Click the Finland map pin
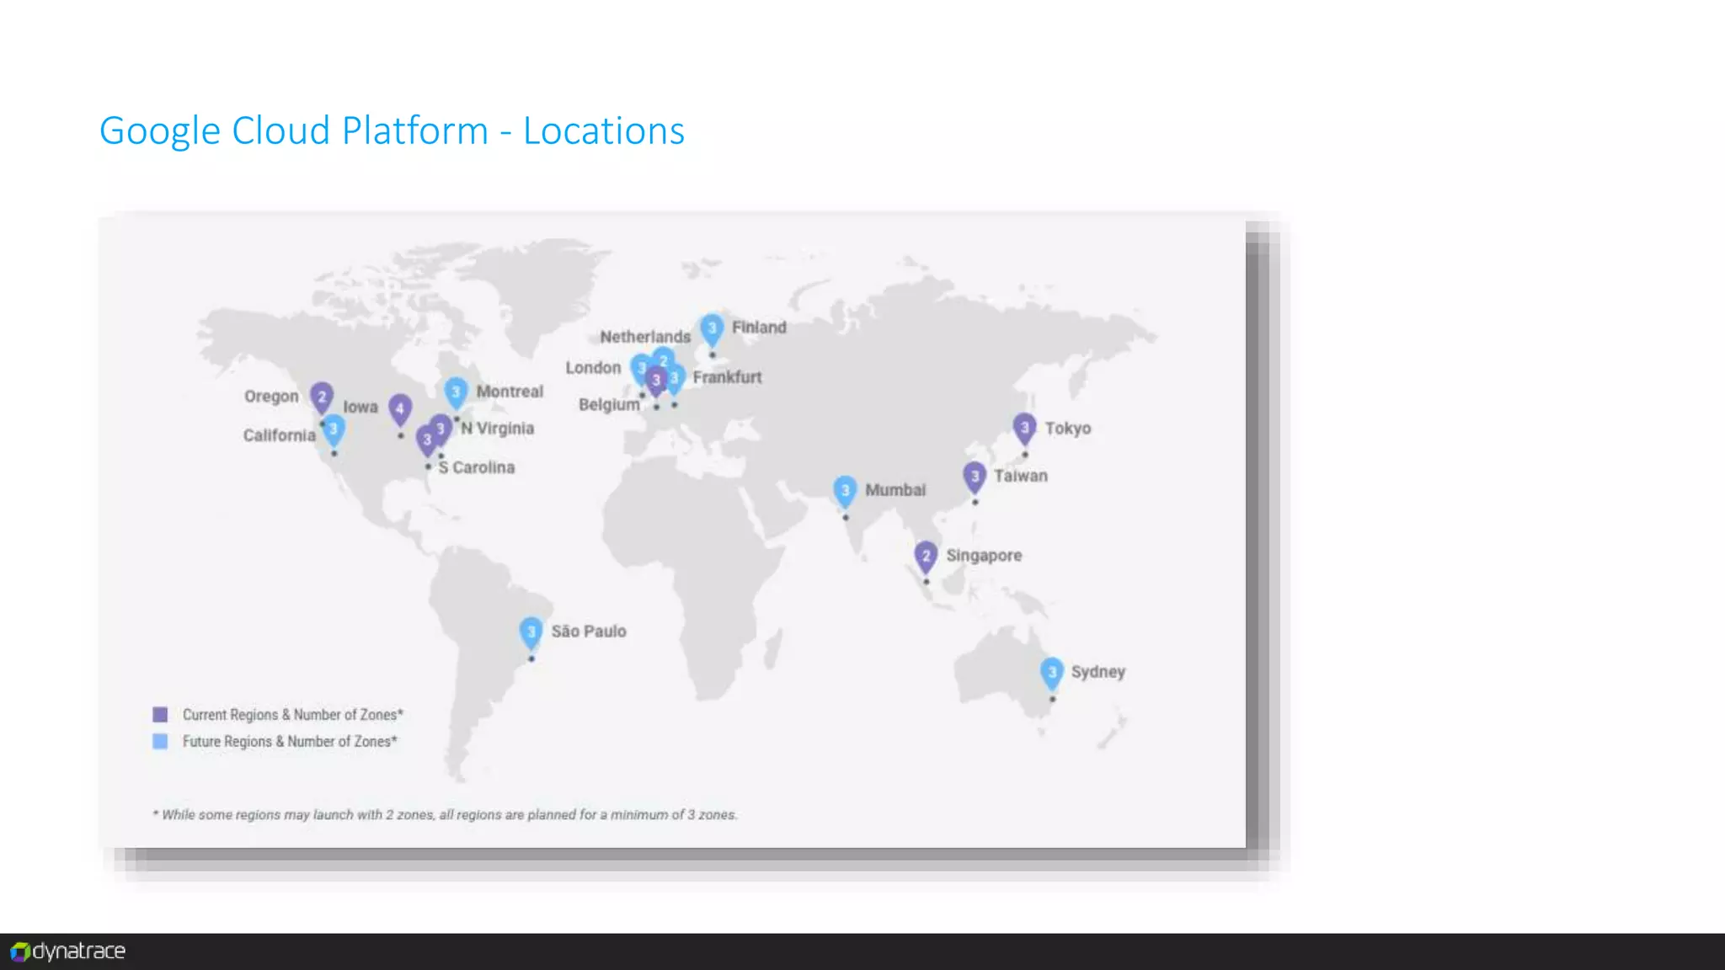This screenshot has width=1725, height=970. click(x=712, y=329)
